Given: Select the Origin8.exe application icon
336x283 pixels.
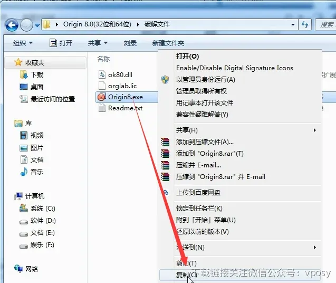Looking at the screenshot, I should [x=101, y=97].
